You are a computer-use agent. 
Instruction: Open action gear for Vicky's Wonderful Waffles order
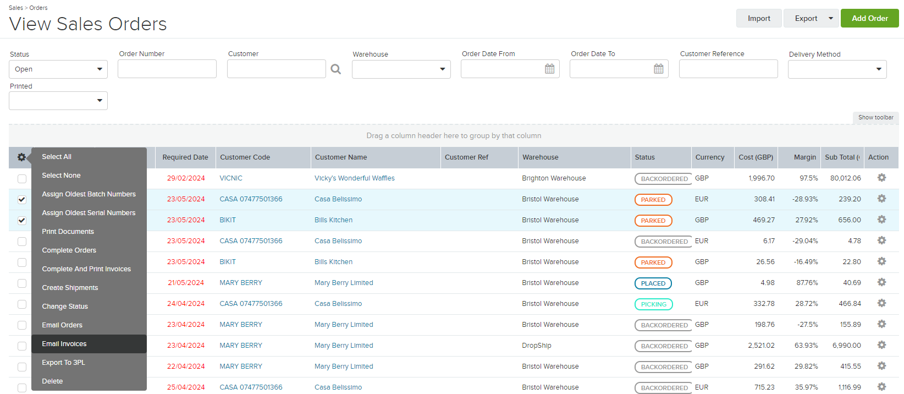881,178
